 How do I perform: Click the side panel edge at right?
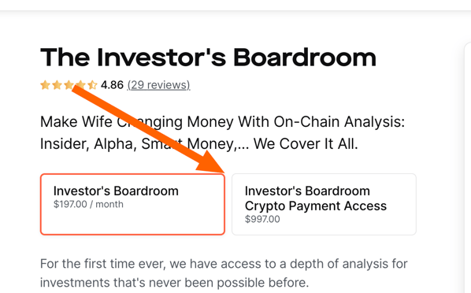tap(467, 168)
